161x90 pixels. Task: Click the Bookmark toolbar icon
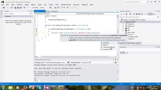point(68,8)
